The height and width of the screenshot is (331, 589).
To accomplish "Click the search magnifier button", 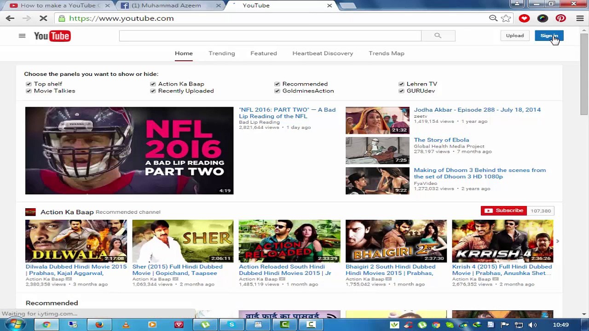I will (x=438, y=35).
